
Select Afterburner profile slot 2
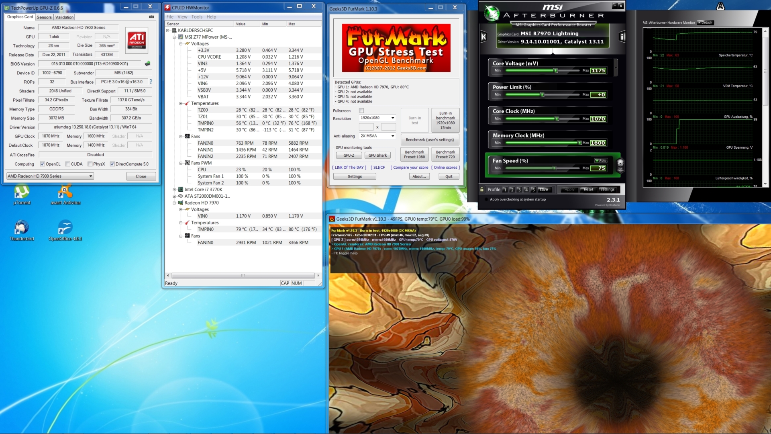(512, 190)
